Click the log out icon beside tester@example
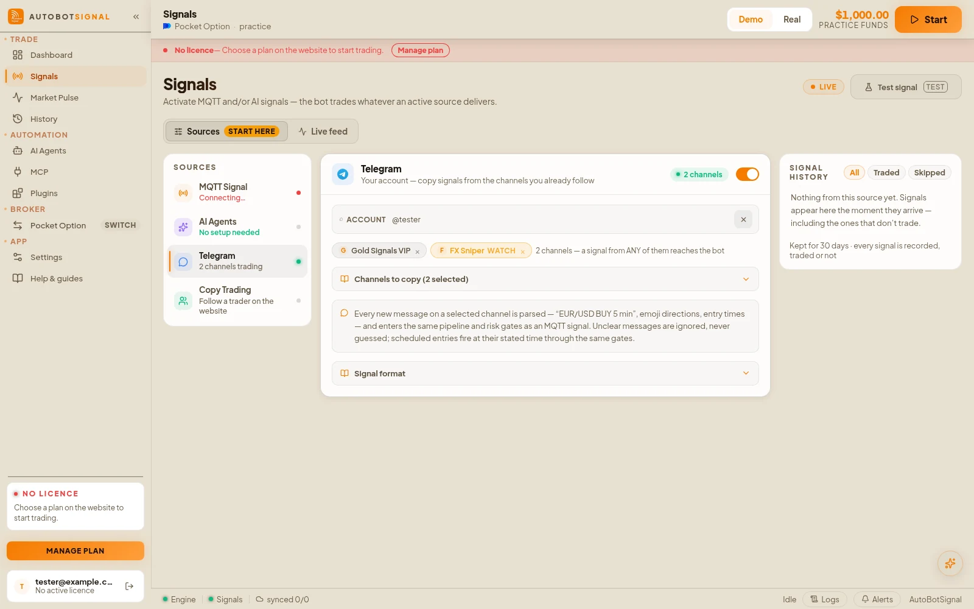 tap(129, 586)
